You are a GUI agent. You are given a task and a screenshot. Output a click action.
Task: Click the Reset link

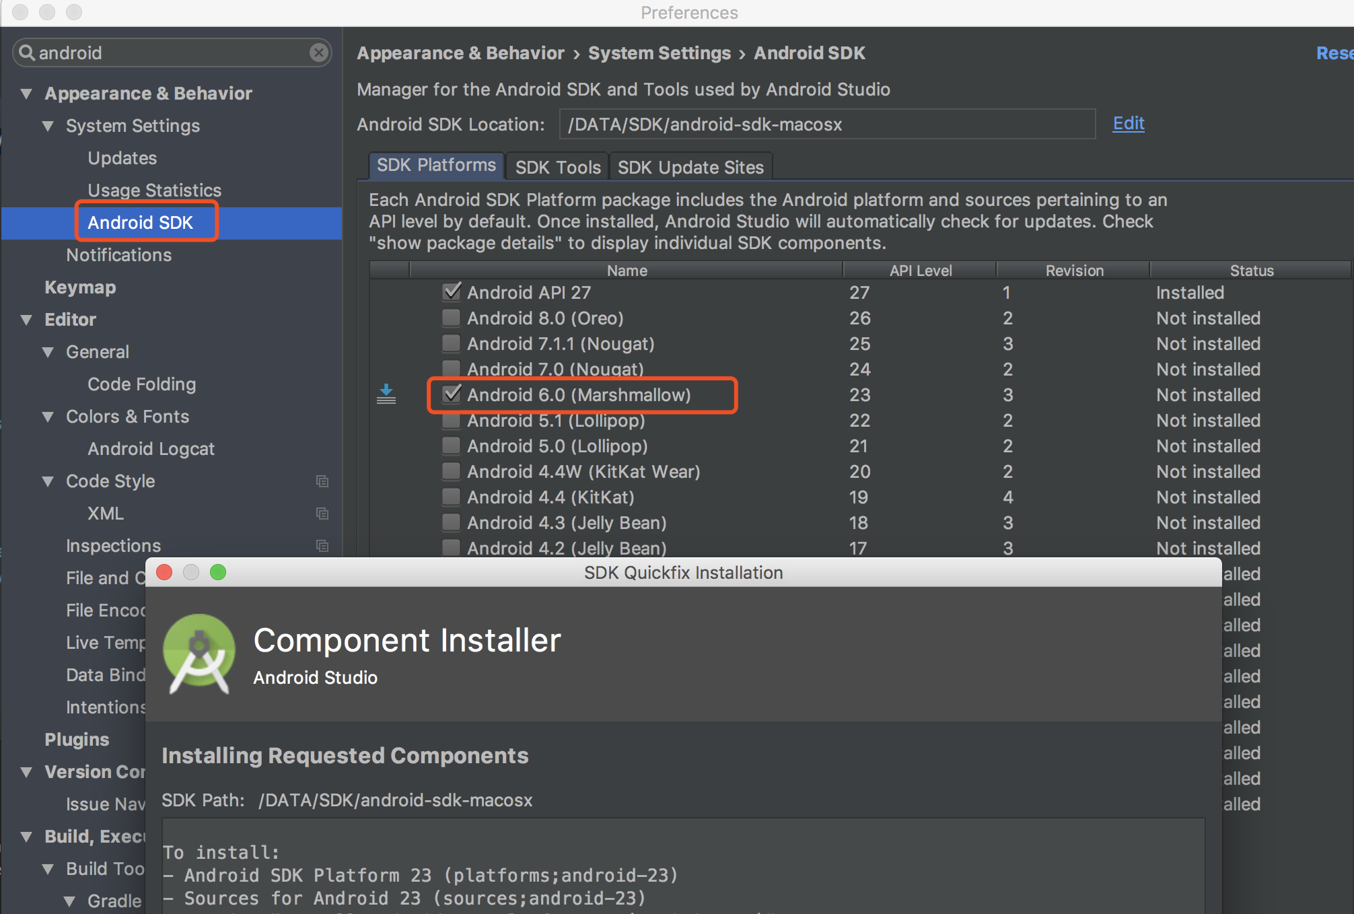[x=1334, y=53]
